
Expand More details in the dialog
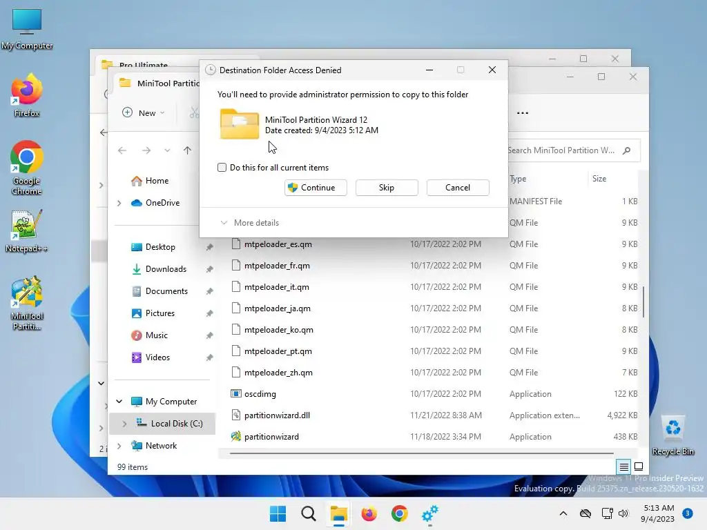250,223
